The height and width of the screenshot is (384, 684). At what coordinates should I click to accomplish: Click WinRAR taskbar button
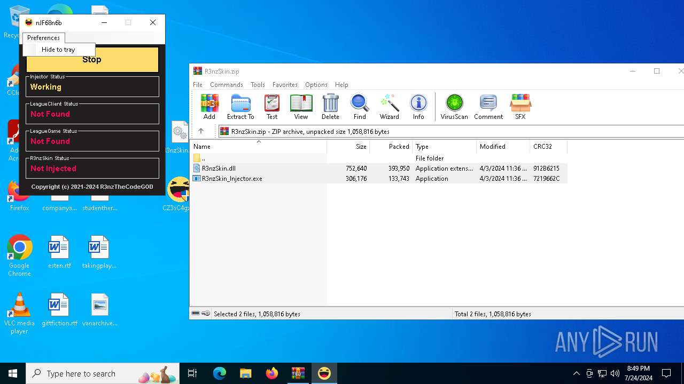click(x=298, y=373)
